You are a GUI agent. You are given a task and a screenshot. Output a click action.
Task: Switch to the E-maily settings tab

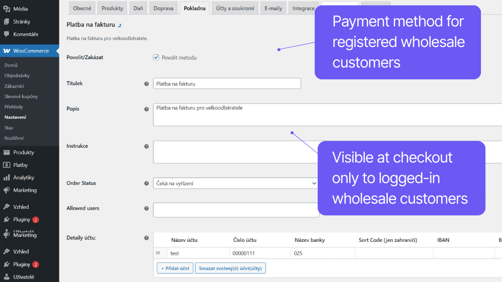click(x=273, y=8)
